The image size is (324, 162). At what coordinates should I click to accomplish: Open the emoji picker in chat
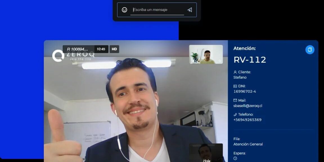click(x=124, y=10)
